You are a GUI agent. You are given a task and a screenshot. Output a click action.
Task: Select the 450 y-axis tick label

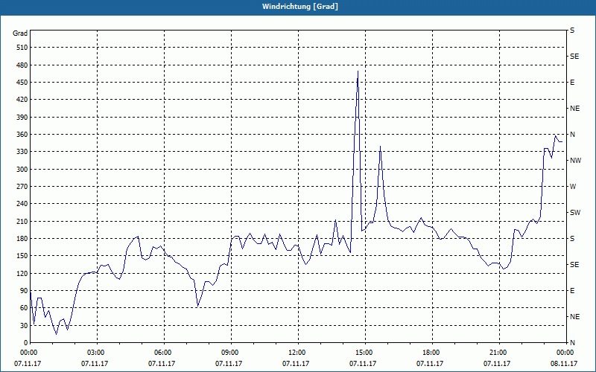coord(23,83)
